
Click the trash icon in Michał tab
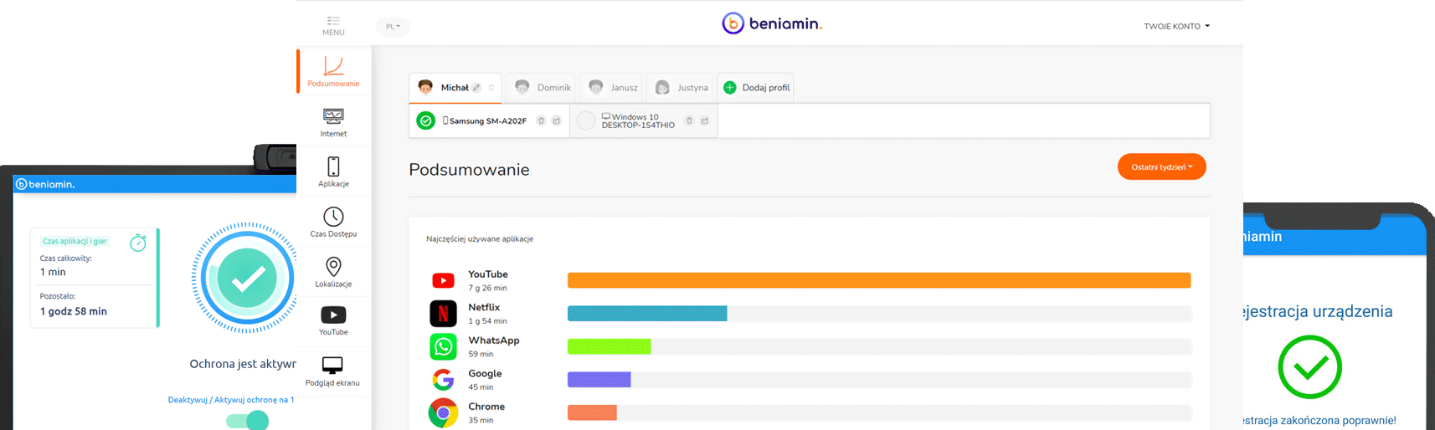pyautogui.click(x=491, y=87)
